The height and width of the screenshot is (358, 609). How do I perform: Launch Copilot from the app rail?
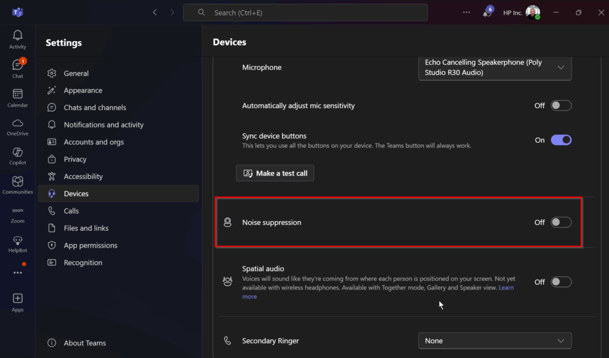(x=18, y=155)
